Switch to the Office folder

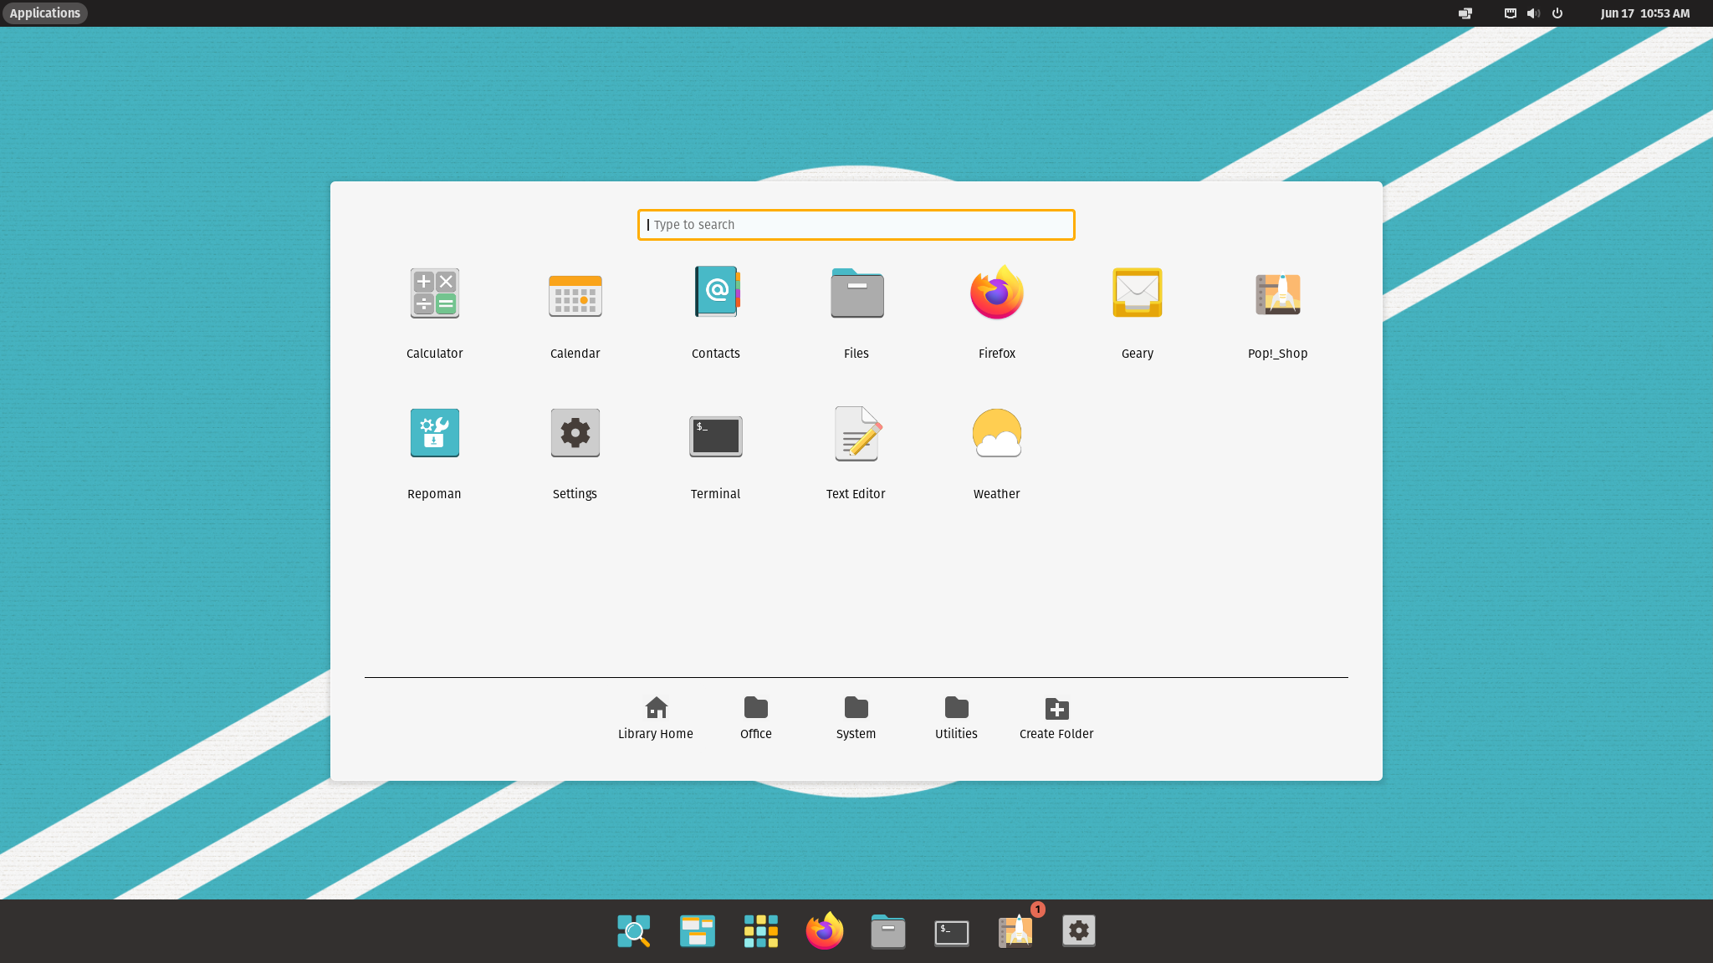click(756, 718)
